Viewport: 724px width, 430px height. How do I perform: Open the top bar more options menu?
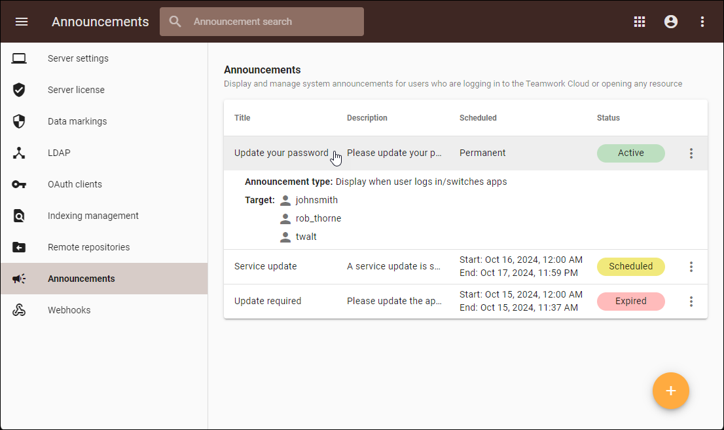(702, 22)
